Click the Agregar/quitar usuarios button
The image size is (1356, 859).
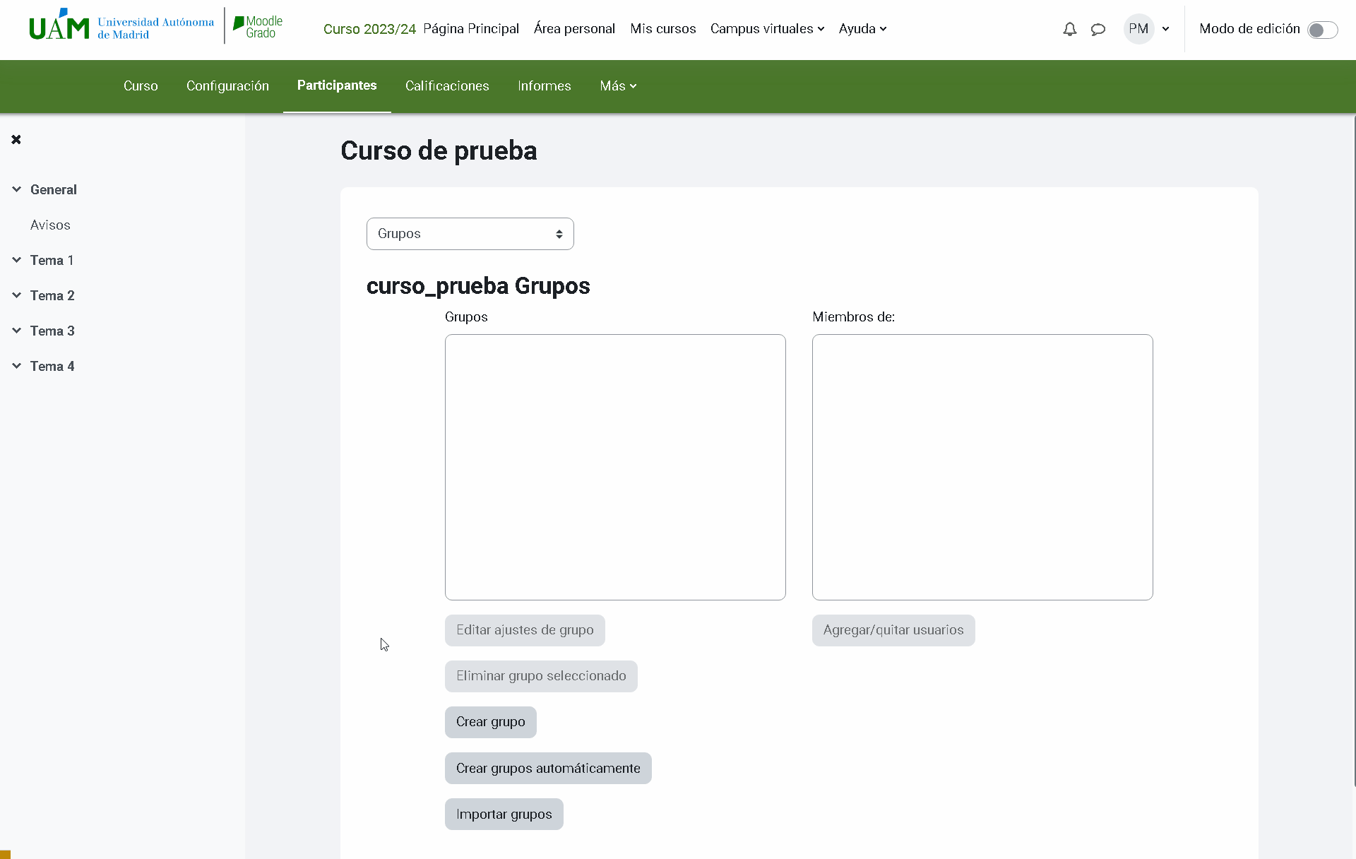coord(893,630)
